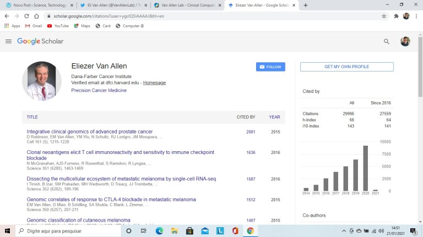Open a new browser tab

point(305,5)
